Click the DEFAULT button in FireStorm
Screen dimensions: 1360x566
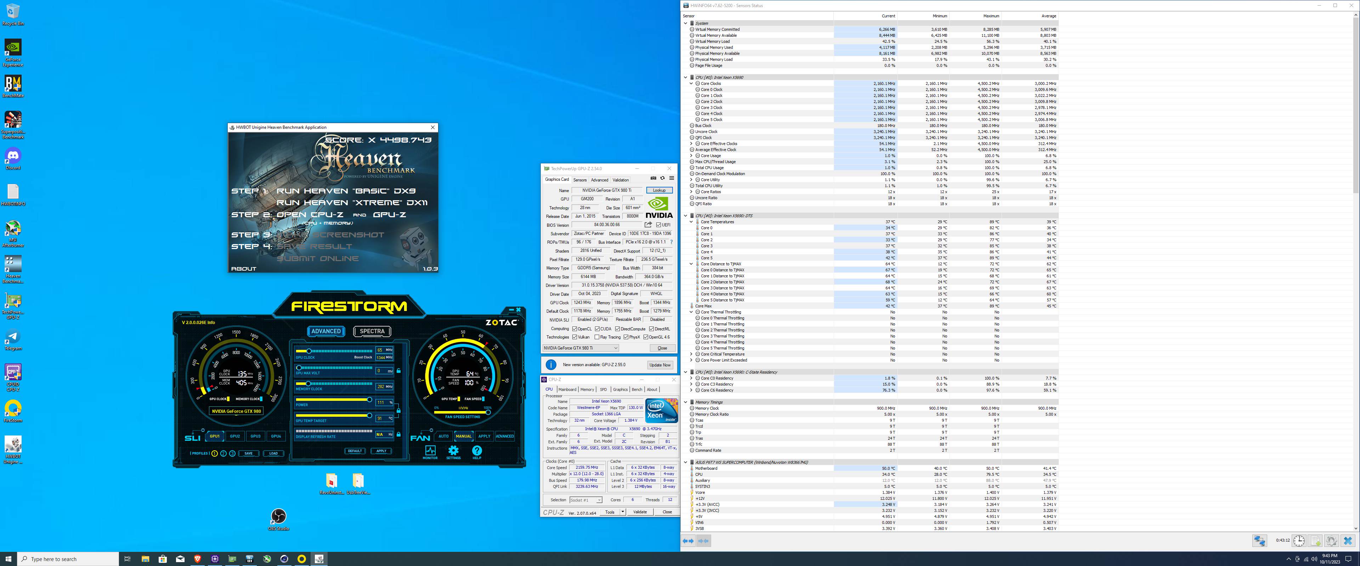click(x=355, y=451)
